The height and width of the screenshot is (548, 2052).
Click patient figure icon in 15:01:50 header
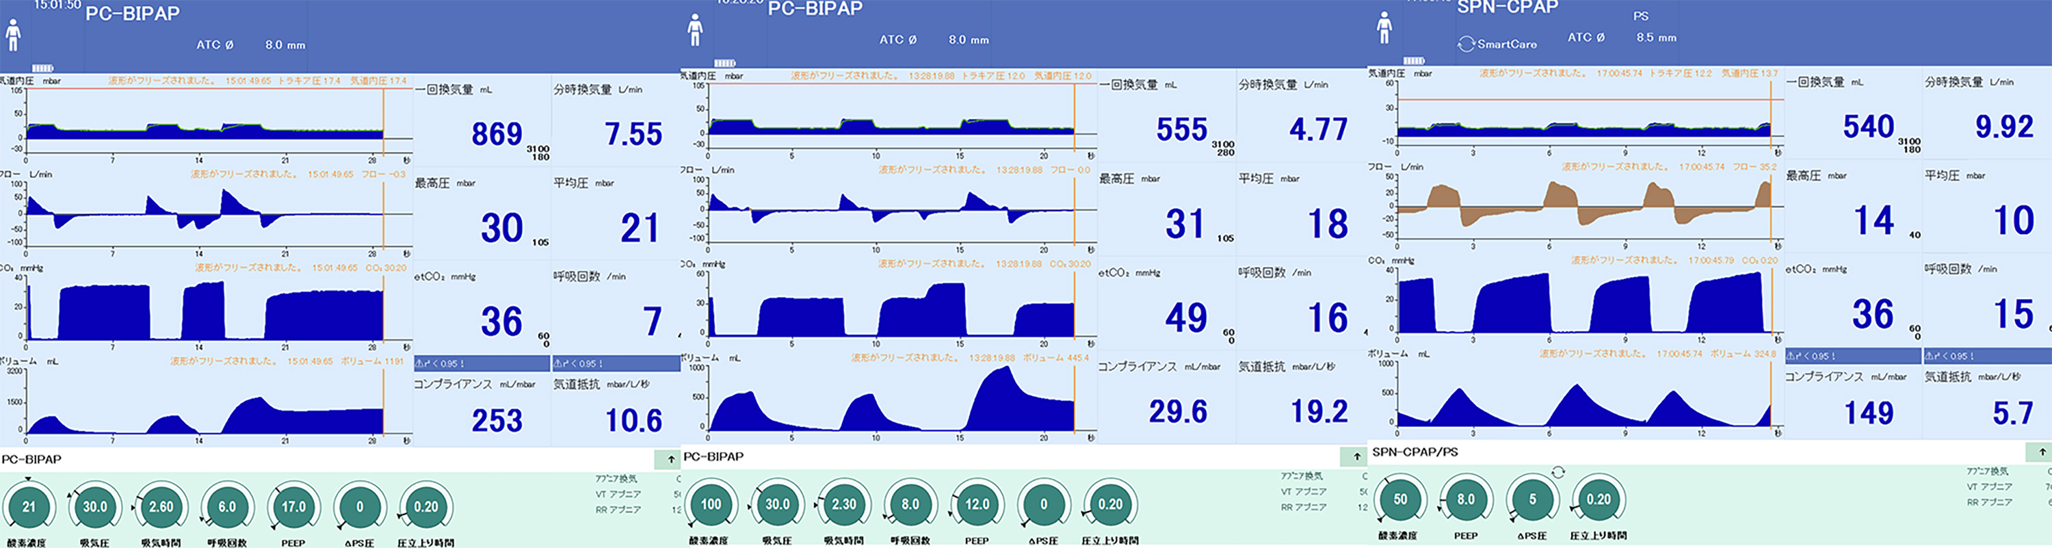[x=13, y=35]
